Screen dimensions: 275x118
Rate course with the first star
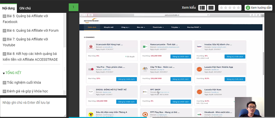(221, 8)
